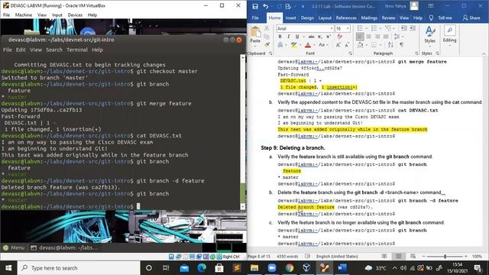489x275 pixels.
Task: Clear all formatting in Word
Action: tap(339, 37)
